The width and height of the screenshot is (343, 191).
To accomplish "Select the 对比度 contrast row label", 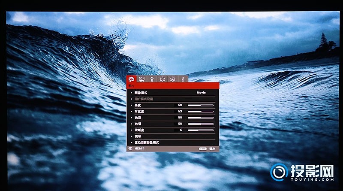I will [139, 112].
